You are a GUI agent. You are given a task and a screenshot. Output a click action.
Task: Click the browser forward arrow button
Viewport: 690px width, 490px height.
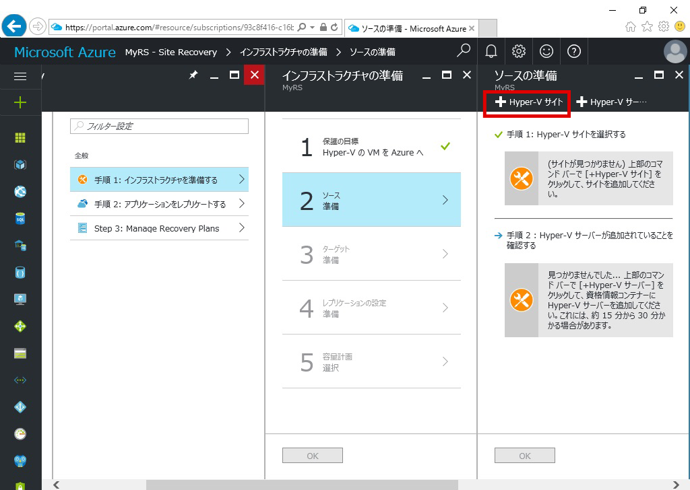point(38,27)
